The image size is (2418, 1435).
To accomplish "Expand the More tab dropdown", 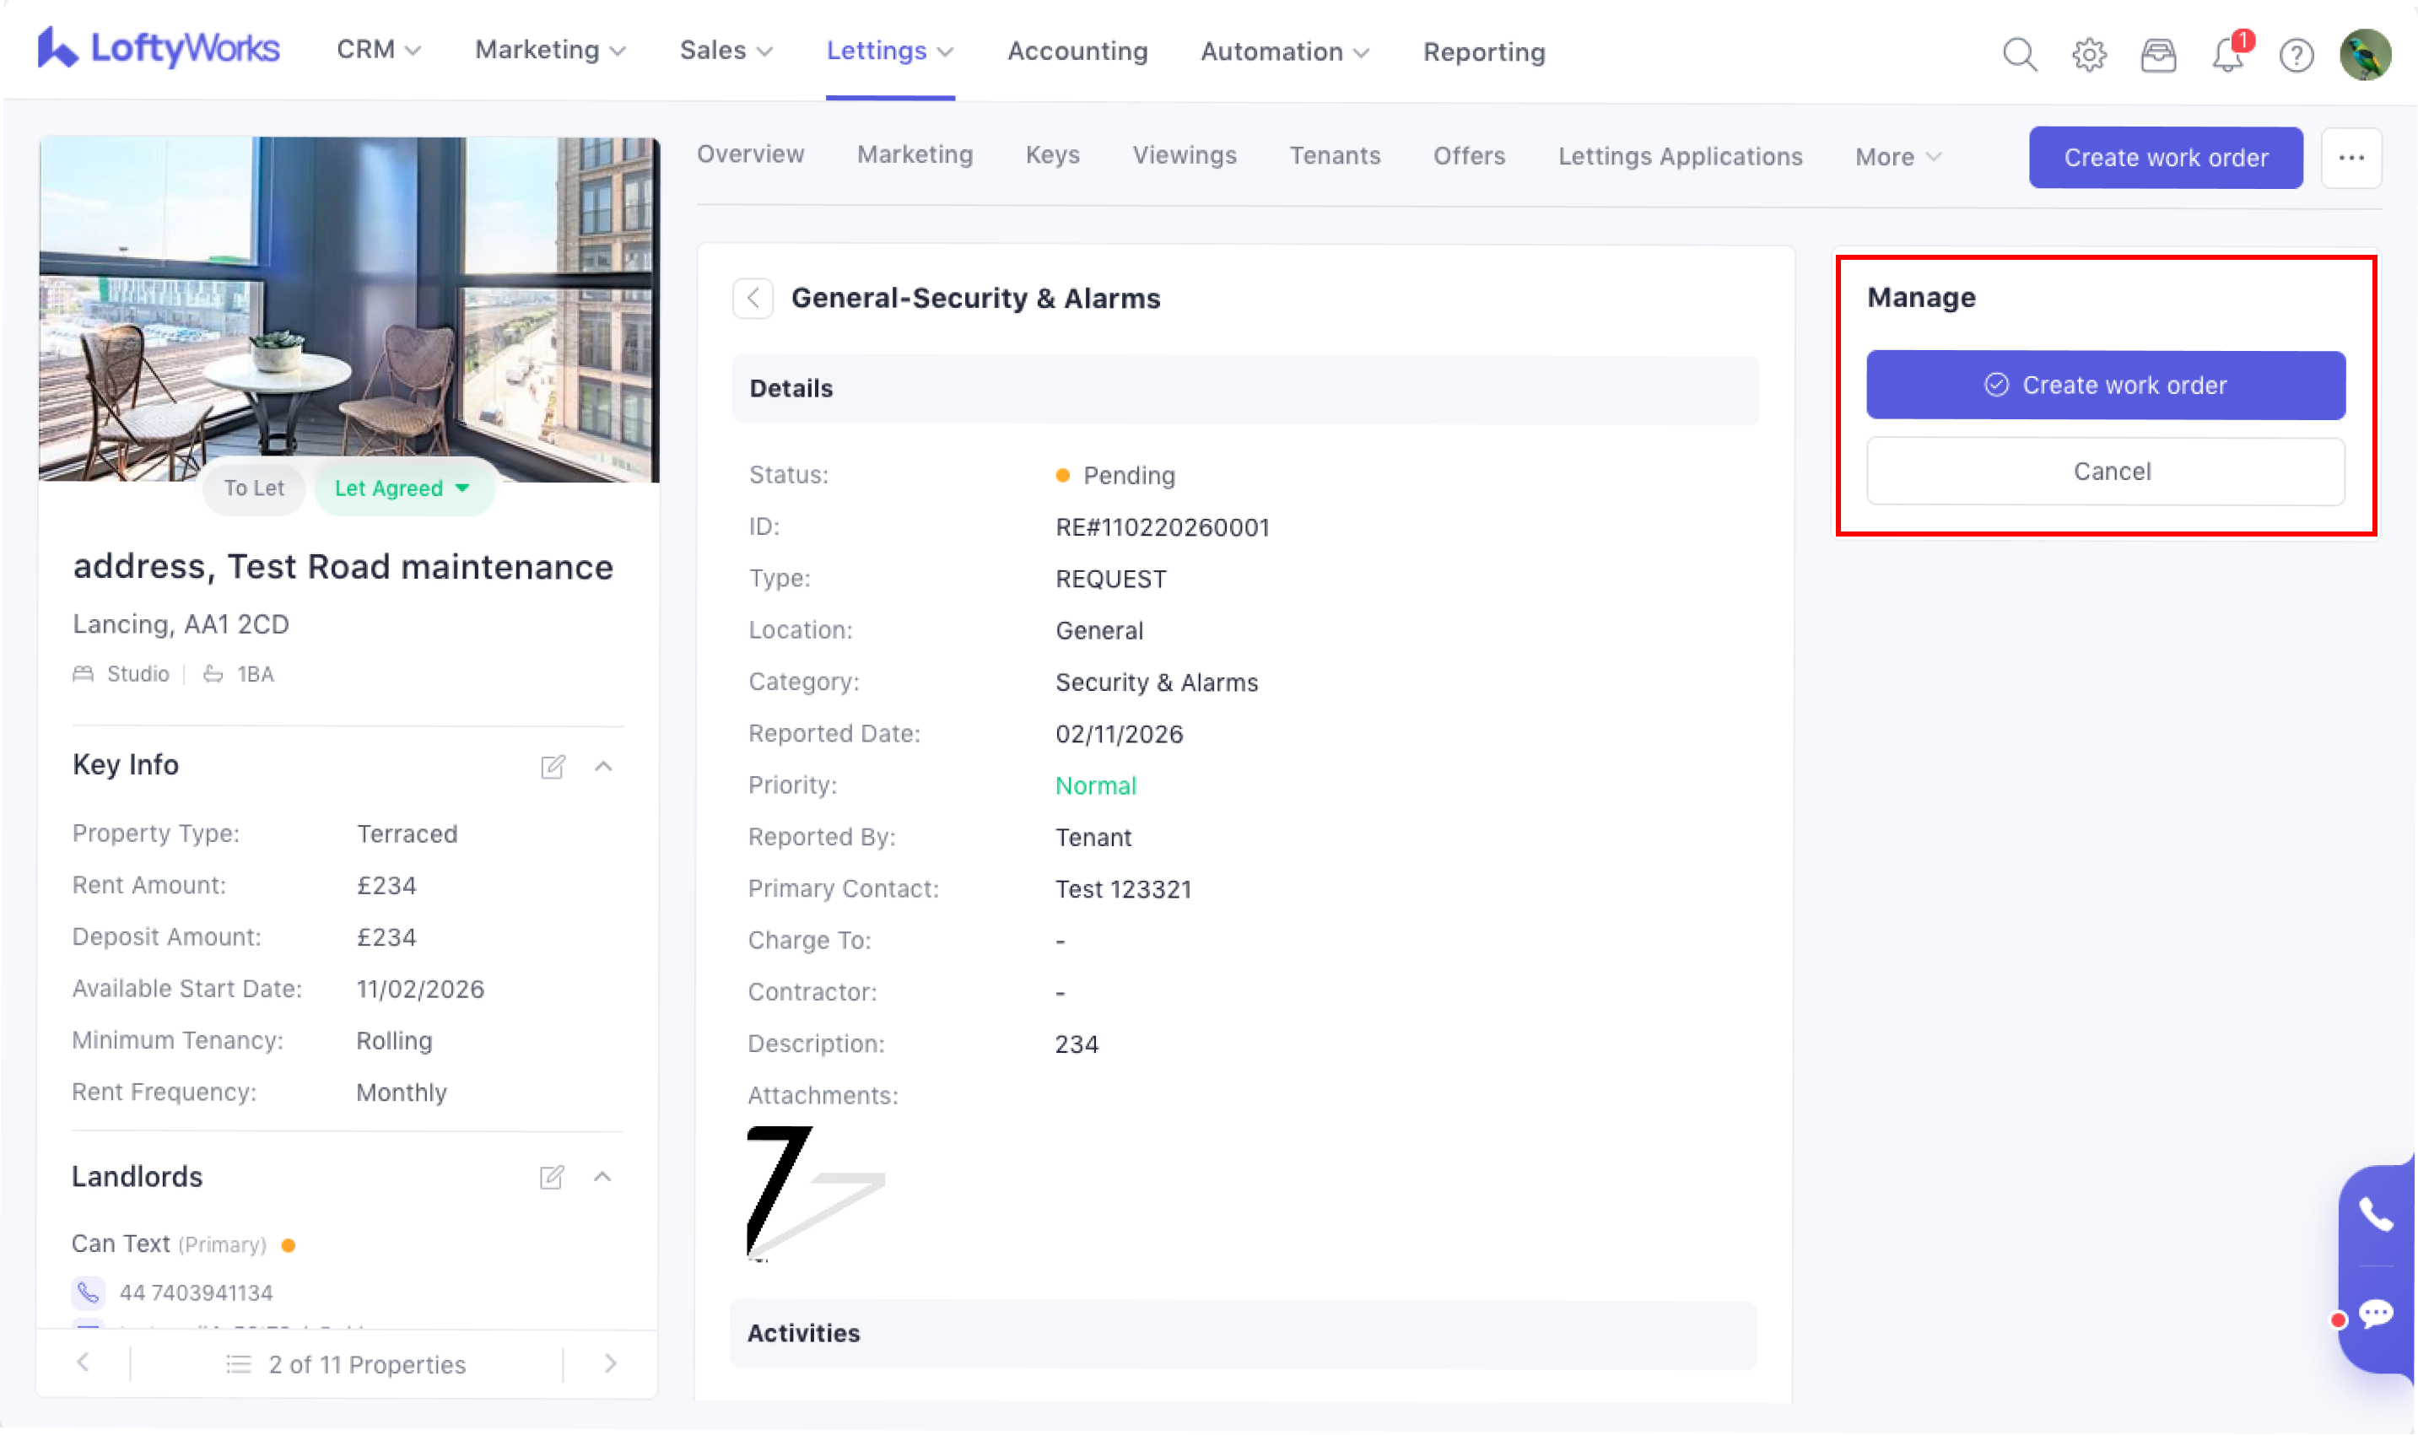I will pyautogui.click(x=1897, y=157).
